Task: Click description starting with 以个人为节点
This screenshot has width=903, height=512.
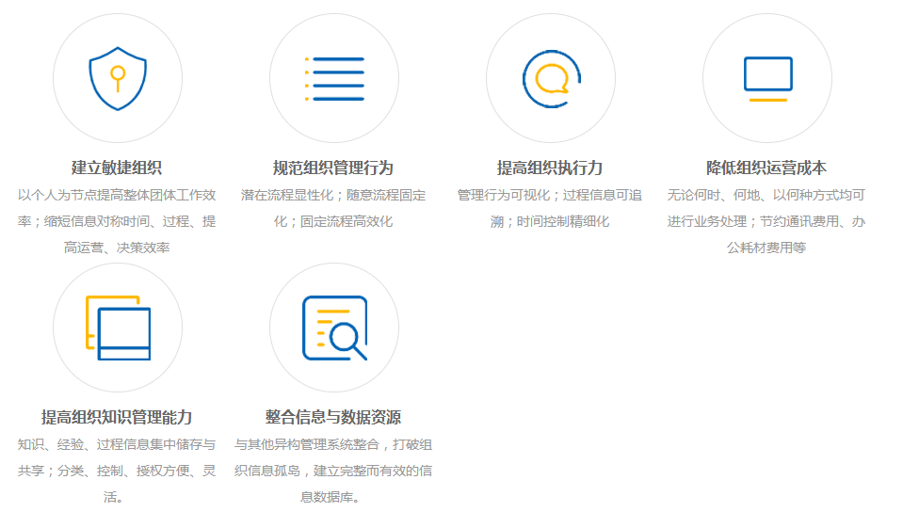Action: 117,222
